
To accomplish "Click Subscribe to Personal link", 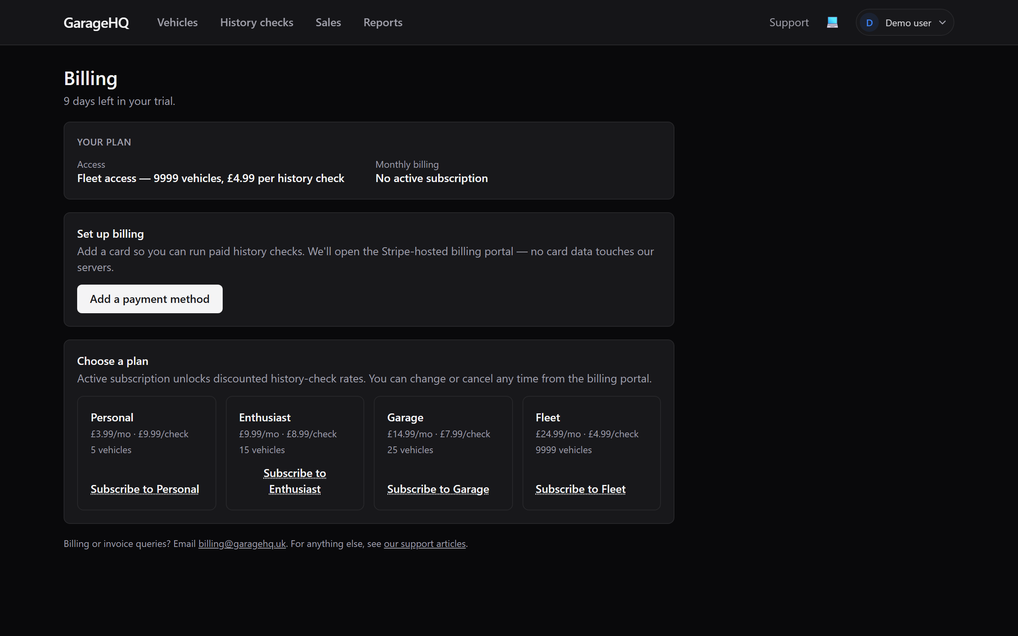I will (x=145, y=489).
